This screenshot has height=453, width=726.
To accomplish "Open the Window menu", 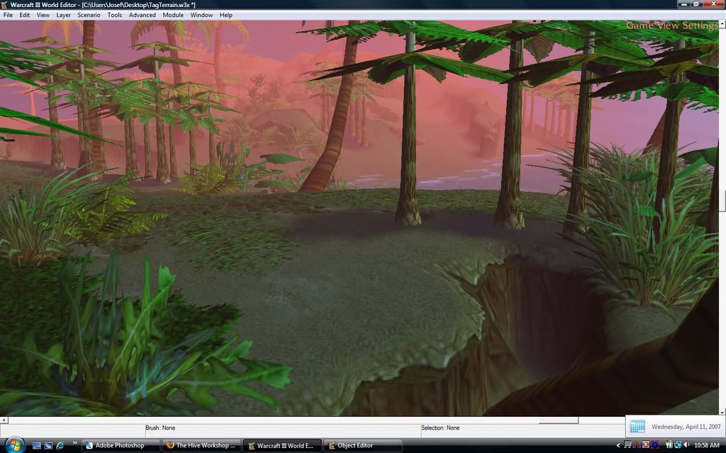I will click(x=201, y=15).
